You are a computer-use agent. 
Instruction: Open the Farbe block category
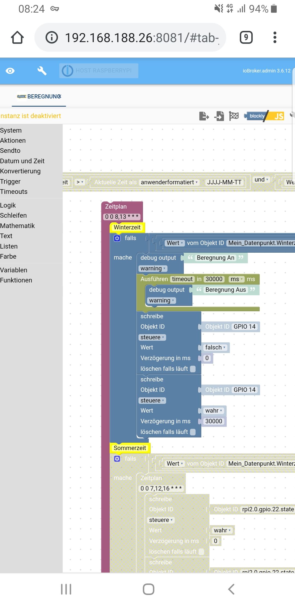8,256
